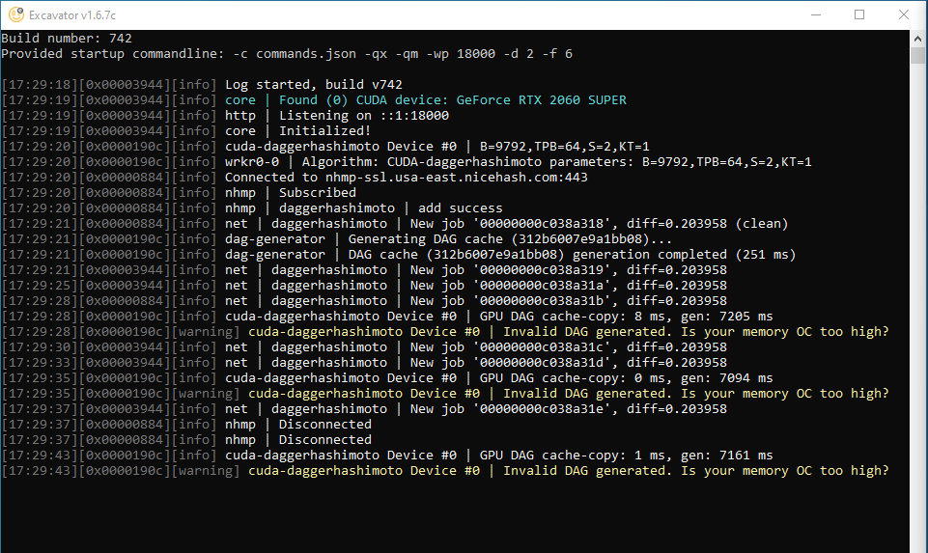Click 'GPU DAG cache-copy: 1 ms, gen: 7161 ms'
Viewport: 928px width, 553px height.
tap(626, 456)
